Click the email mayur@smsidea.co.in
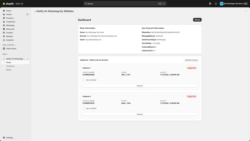Screen dimensions: 250x141 point(93,40)
